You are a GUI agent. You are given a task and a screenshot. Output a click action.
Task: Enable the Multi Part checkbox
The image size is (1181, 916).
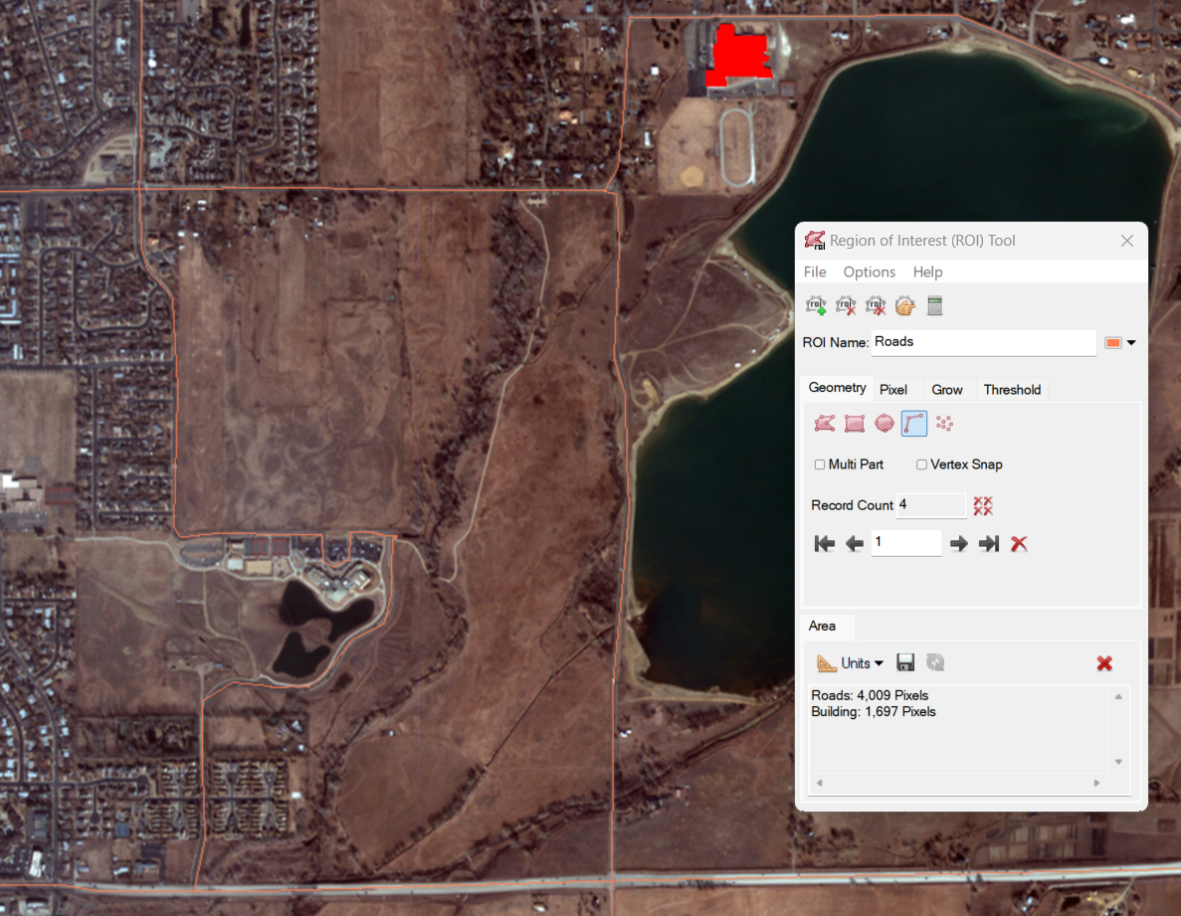pyautogui.click(x=820, y=464)
